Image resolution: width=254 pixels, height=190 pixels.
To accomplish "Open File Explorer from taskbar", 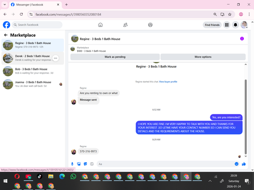I will click(51, 177).
